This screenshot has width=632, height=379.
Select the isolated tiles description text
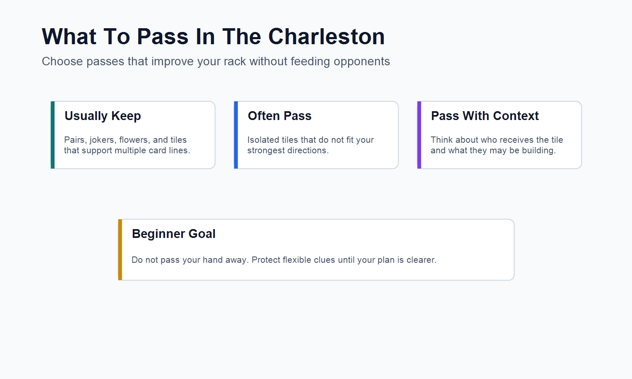(x=311, y=145)
